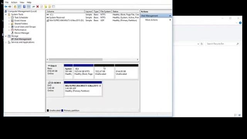Click the refresh icon in Recycle Bin window

click(x=201, y=44)
